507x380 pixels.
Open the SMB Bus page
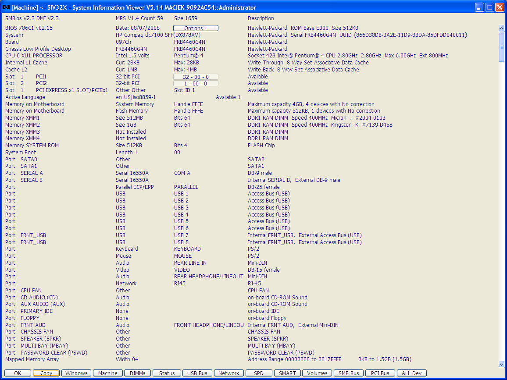[x=349, y=373]
